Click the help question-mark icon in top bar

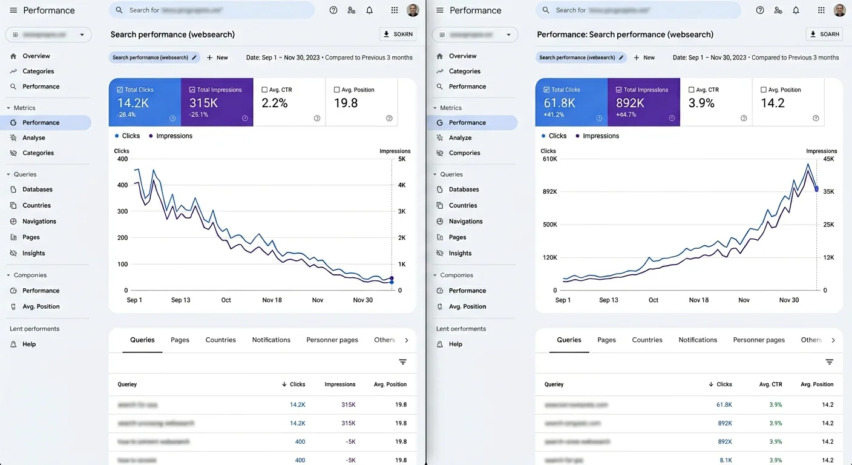tap(333, 10)
